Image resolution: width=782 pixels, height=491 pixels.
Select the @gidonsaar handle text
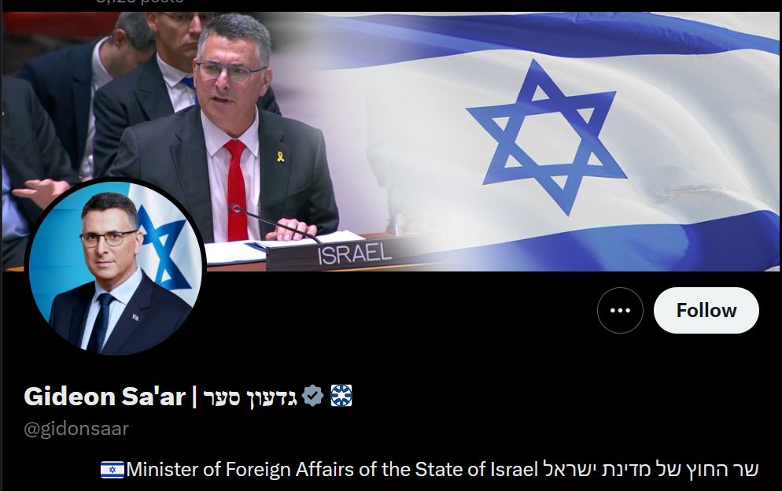coord(76,429)
